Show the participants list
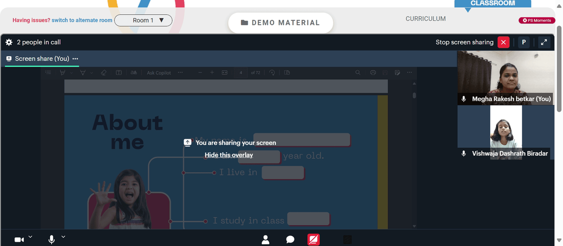Viewport: 563px width, 246px height. pos(265,240)
